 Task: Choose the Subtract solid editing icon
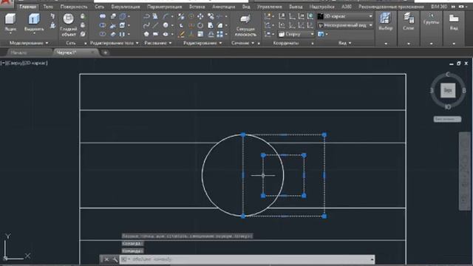[x=103, y=25]
